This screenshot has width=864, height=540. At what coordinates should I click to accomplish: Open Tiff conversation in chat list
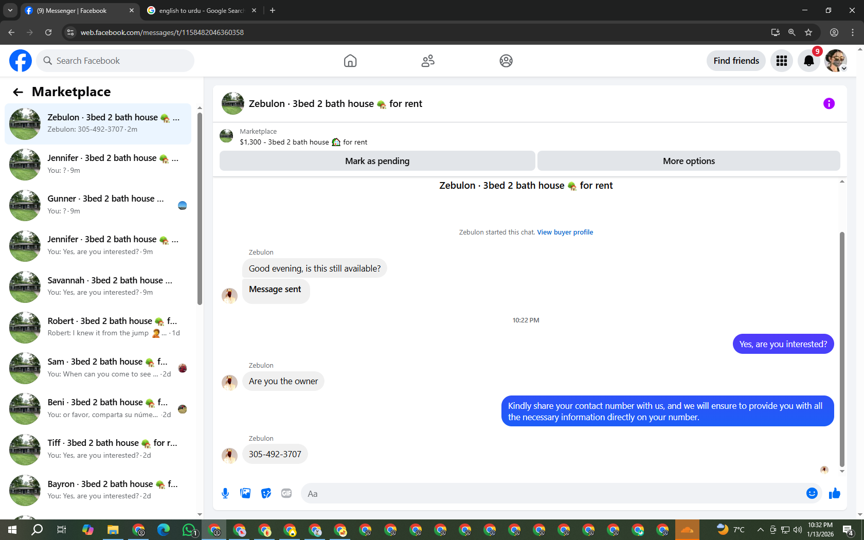click(x=98, y=449)
